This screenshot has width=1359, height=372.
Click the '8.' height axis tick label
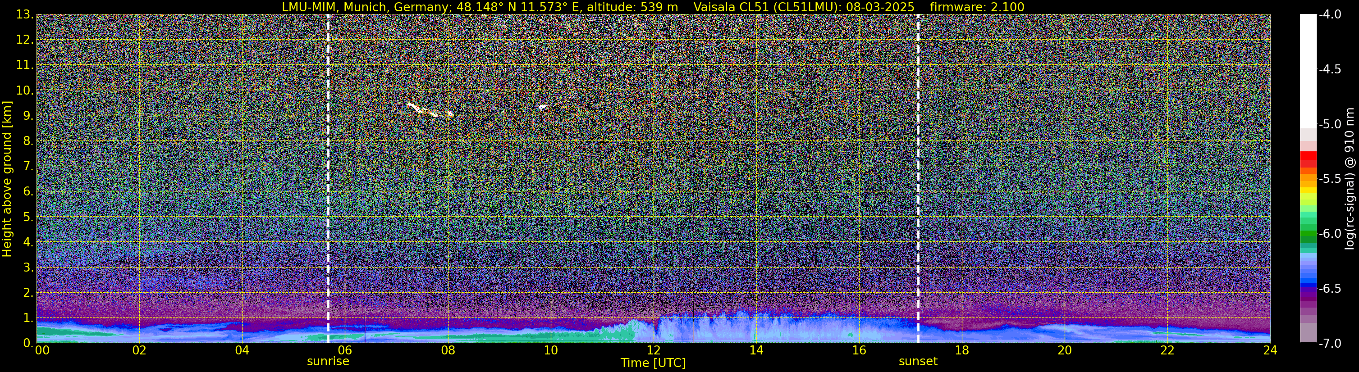click(x=28, y=141)
